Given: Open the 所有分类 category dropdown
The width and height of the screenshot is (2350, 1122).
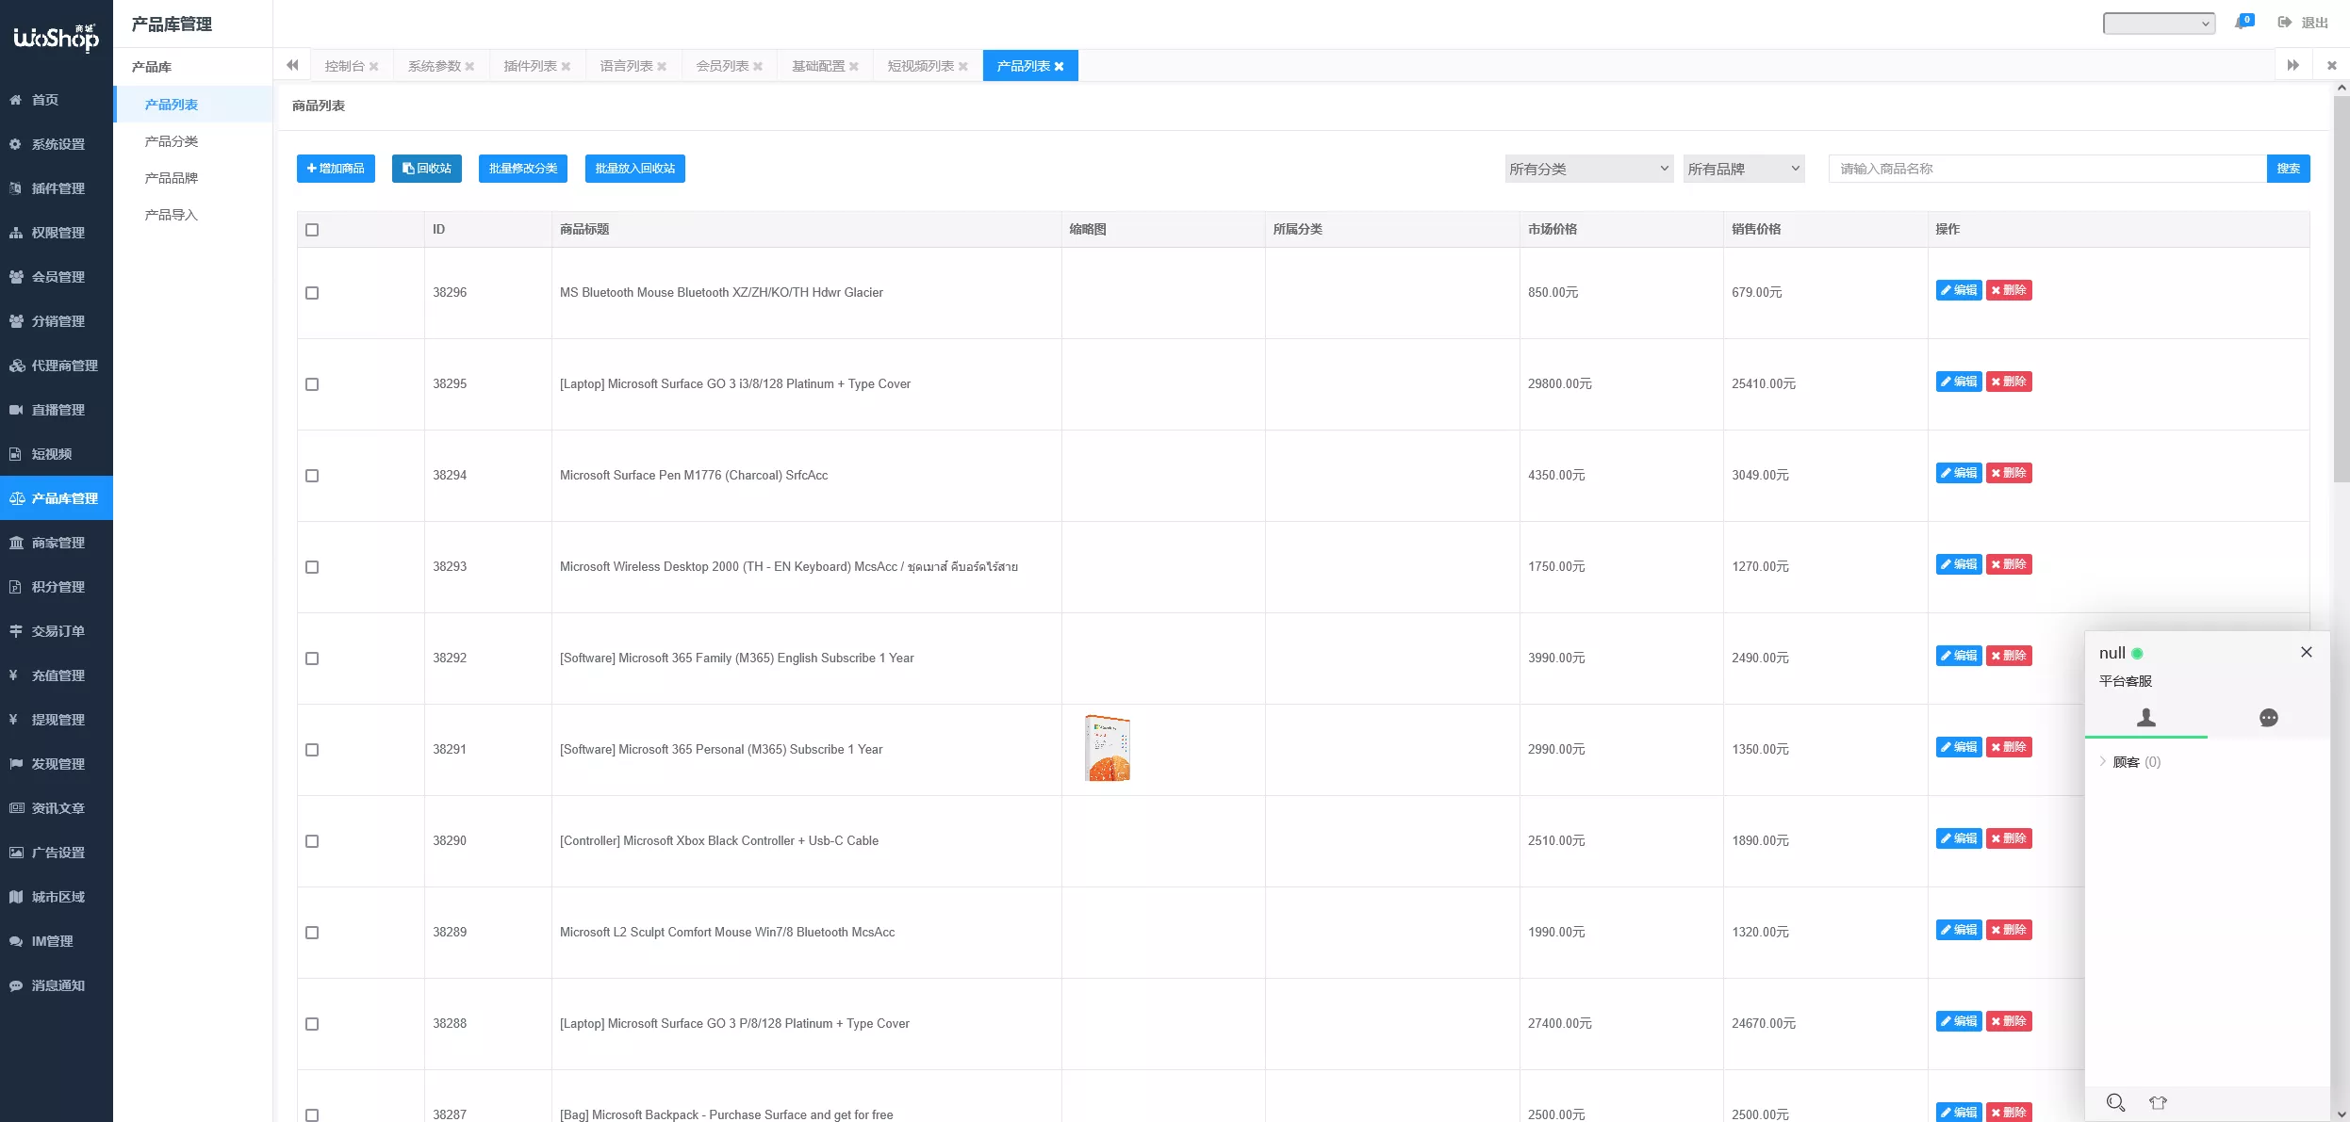Looking at the screenshot, I should (1588, 169).
